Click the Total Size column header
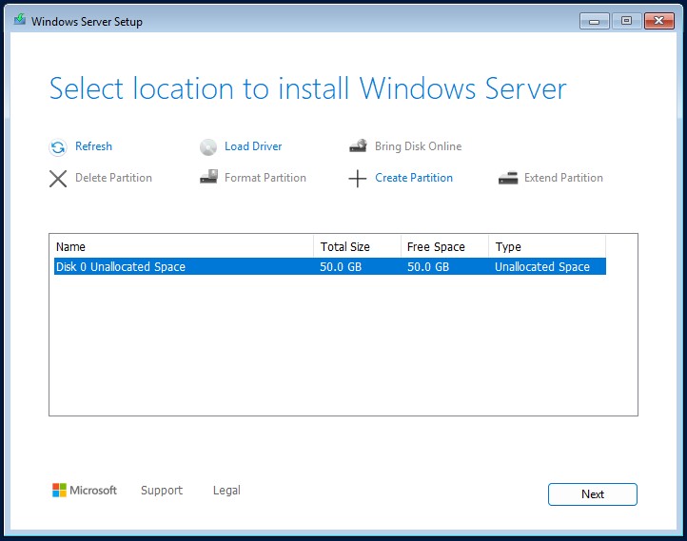 [x=357, y=246]
